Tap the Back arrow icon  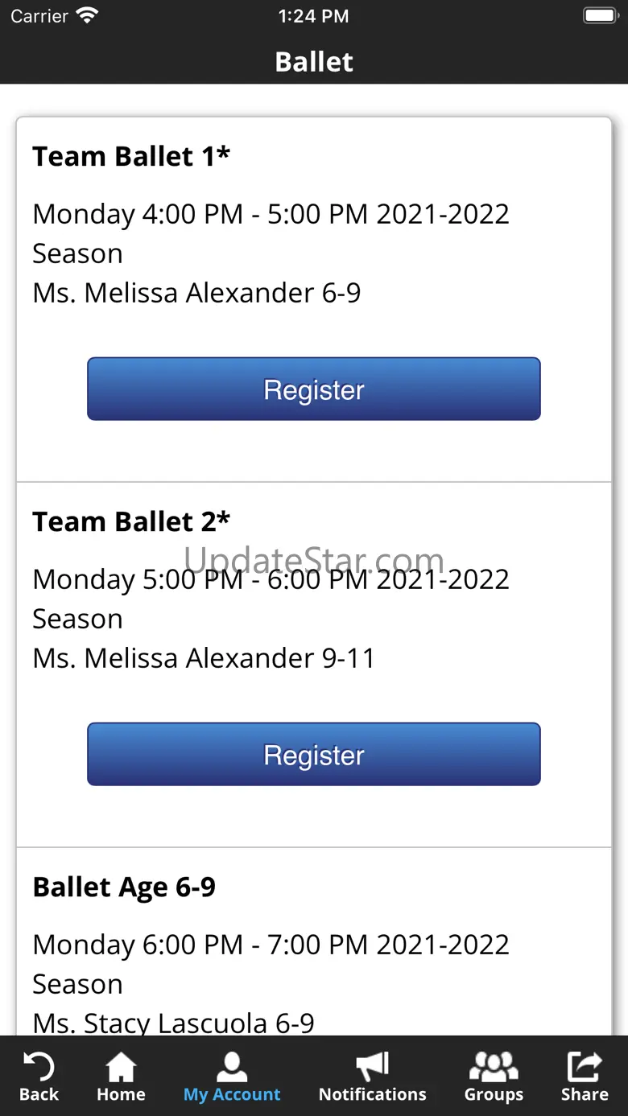(x=39, y=1068)
